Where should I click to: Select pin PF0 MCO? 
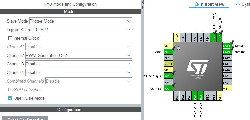pos(168,52)
